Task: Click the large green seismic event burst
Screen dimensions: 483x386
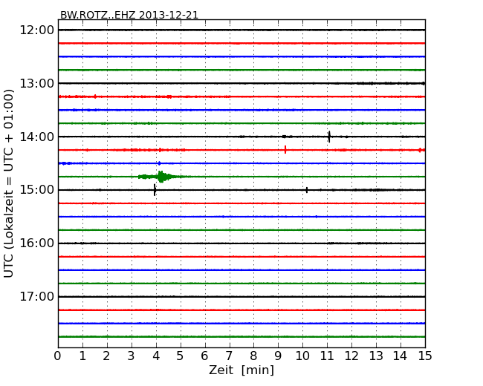Action: (x=161, y=177)
